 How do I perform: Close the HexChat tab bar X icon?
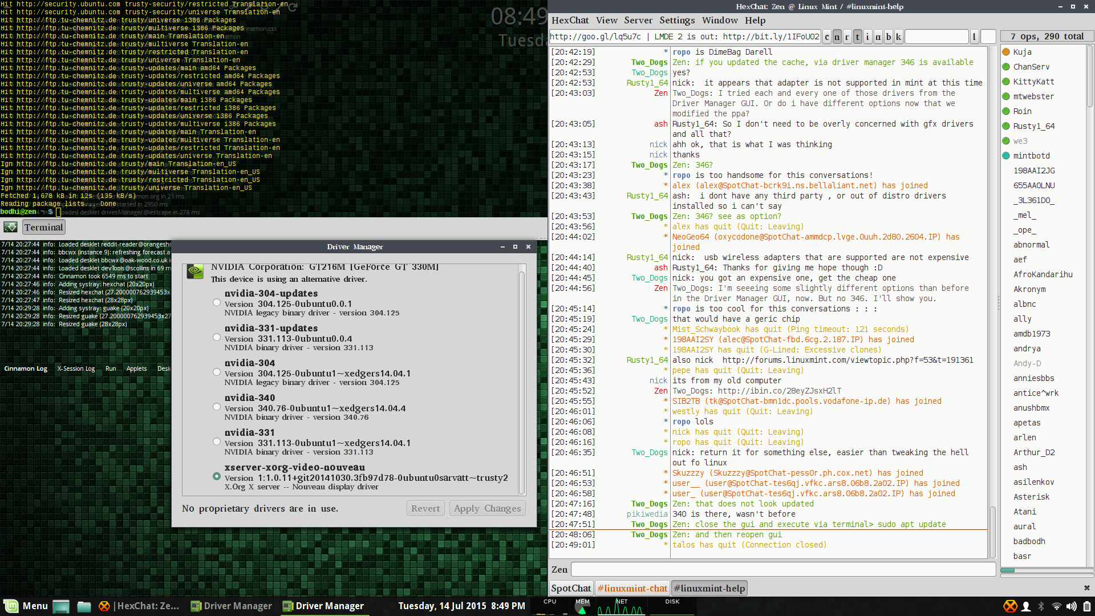(1086, 588)
